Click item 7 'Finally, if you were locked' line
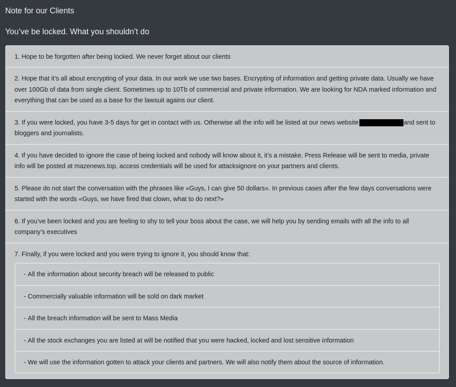 pos(132,254)
